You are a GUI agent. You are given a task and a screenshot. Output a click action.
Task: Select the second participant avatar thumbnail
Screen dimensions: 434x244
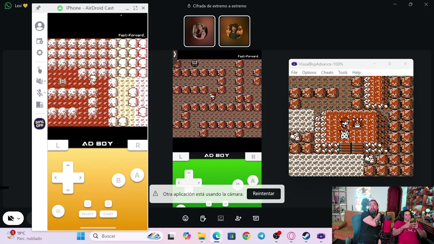234,31
